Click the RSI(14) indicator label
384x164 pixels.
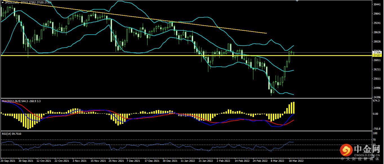click(x=6, y=134)
